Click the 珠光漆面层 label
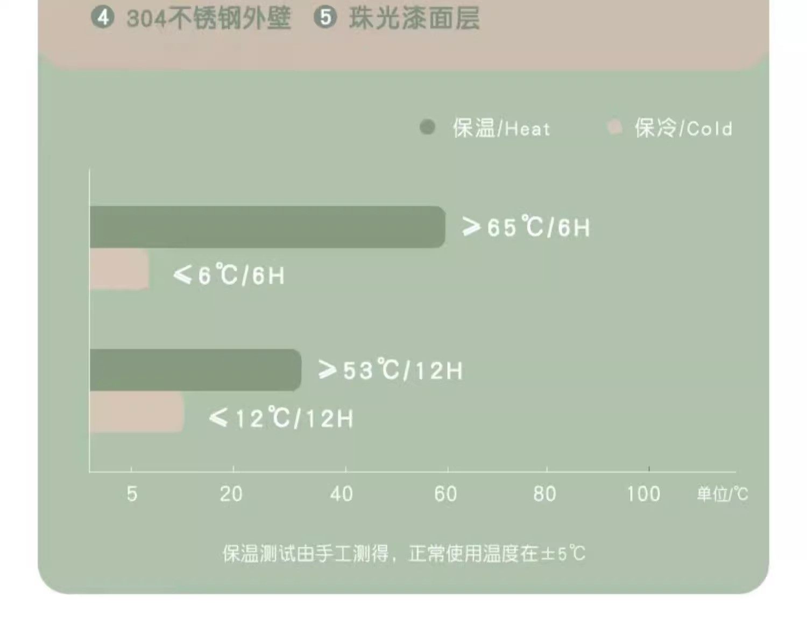Screen dimensions: 807x643 point(414,18)
